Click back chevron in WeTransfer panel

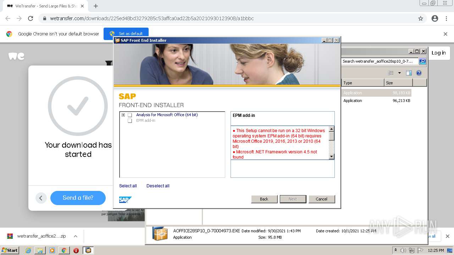tap(41, 198)
